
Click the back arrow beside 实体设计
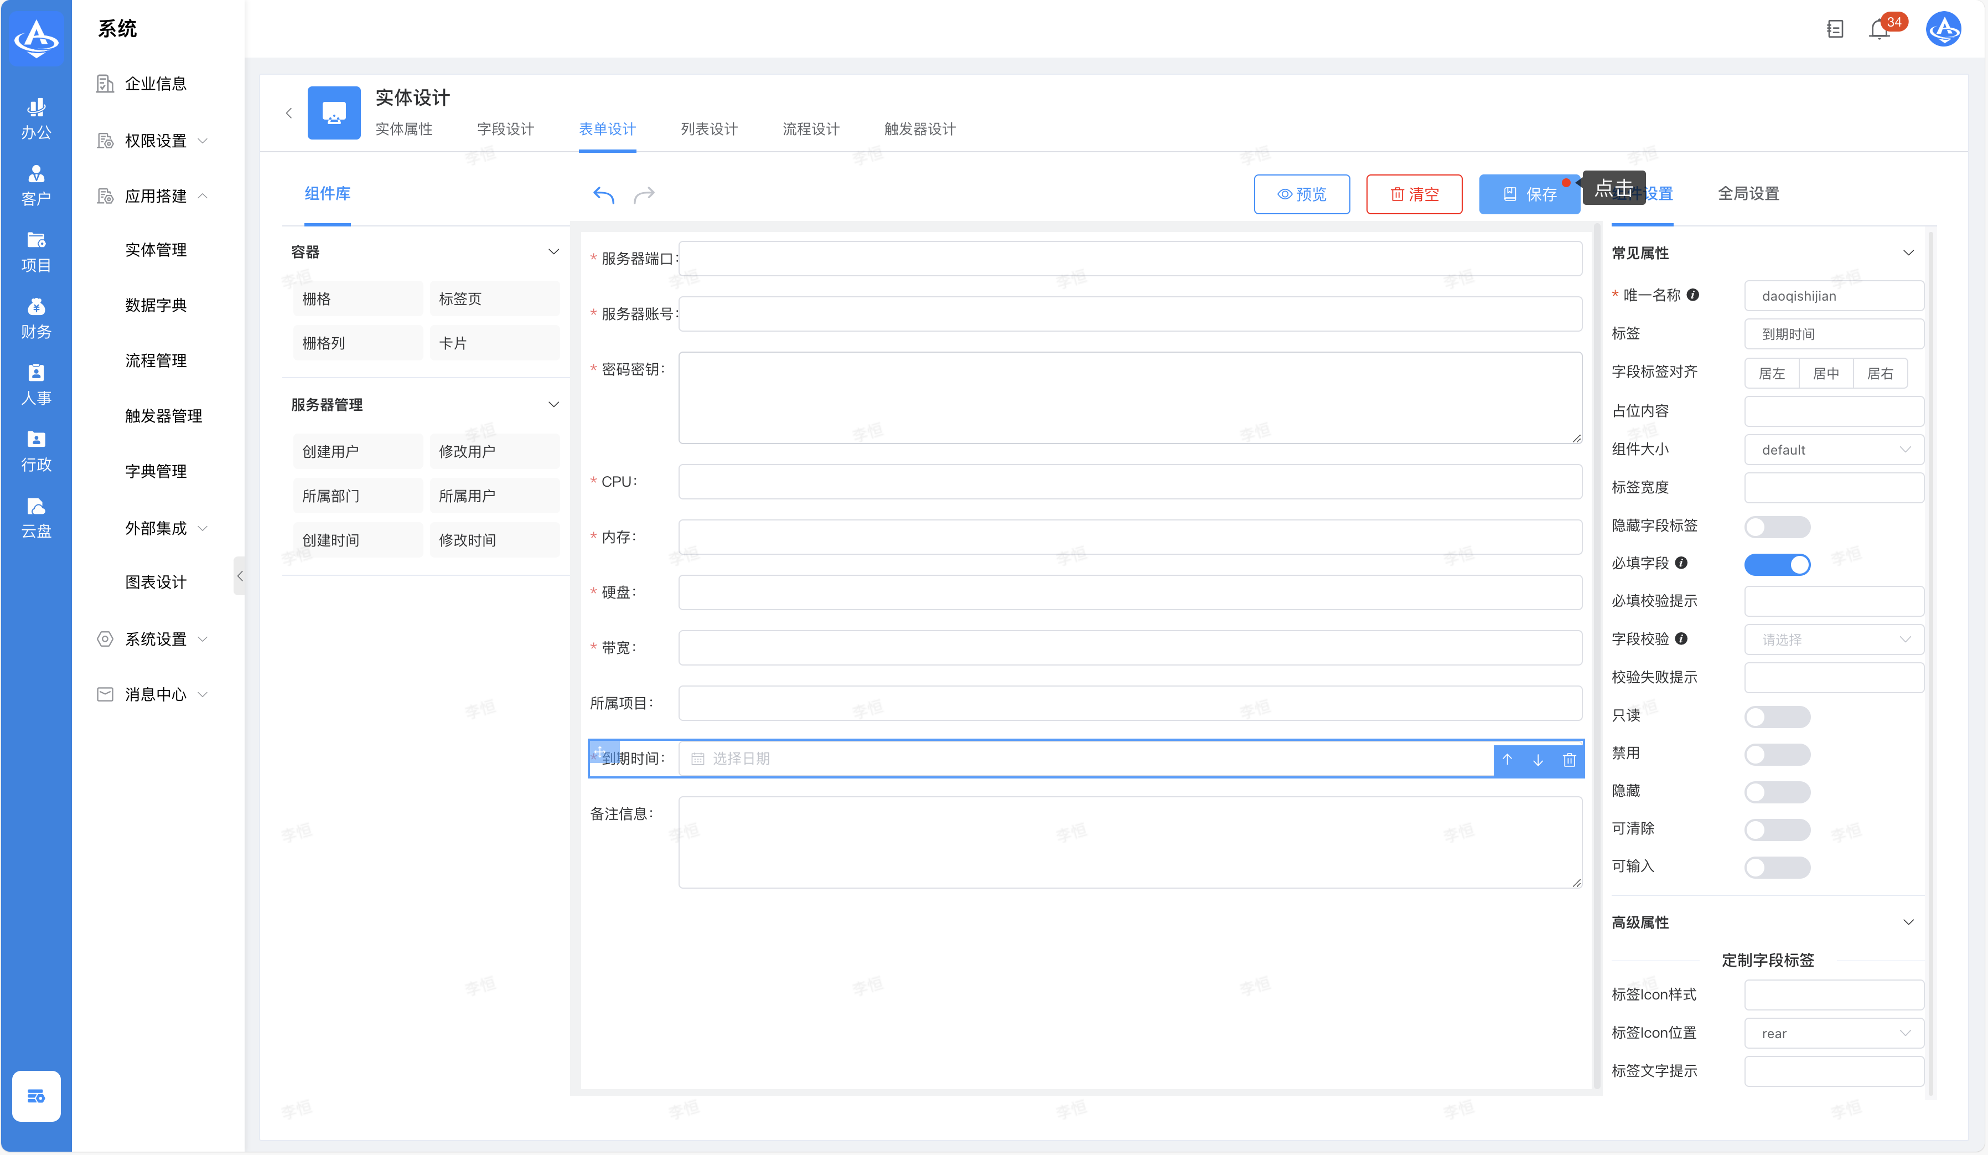pyautogui.click(x=289, y=113)
